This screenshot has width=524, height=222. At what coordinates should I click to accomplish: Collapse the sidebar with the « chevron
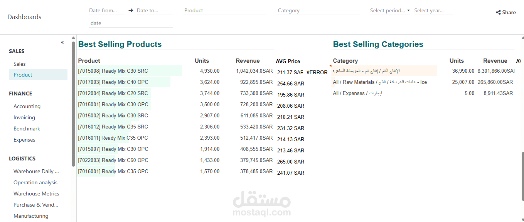pyautogui.click(x=62, y=42)
